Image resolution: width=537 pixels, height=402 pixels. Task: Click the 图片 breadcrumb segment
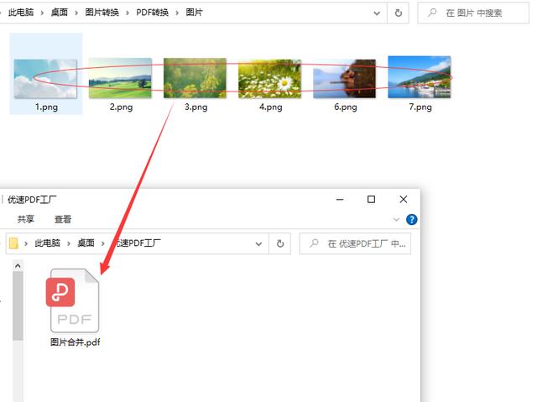click(x=194, y=13)
